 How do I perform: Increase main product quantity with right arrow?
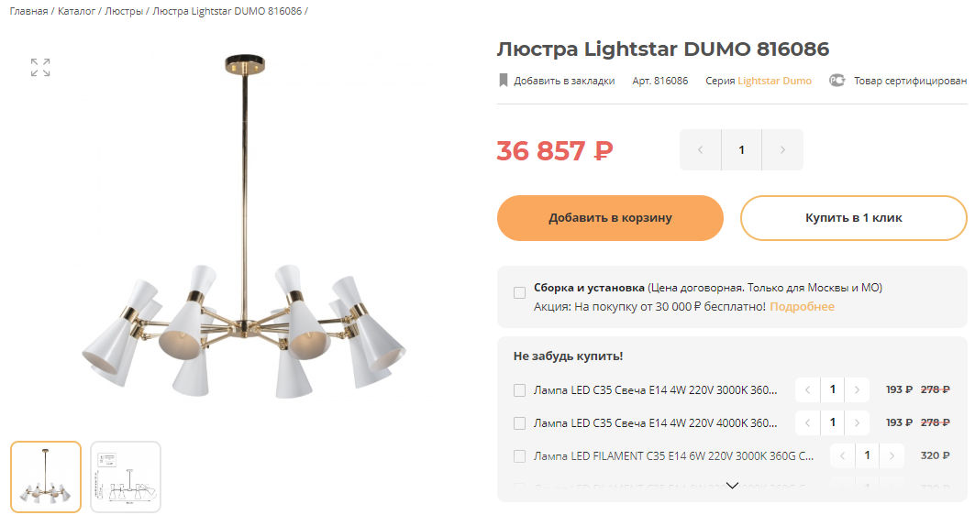pos(782,149)
